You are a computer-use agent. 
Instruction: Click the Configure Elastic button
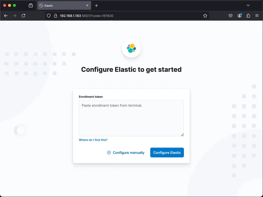coord(167,152)
